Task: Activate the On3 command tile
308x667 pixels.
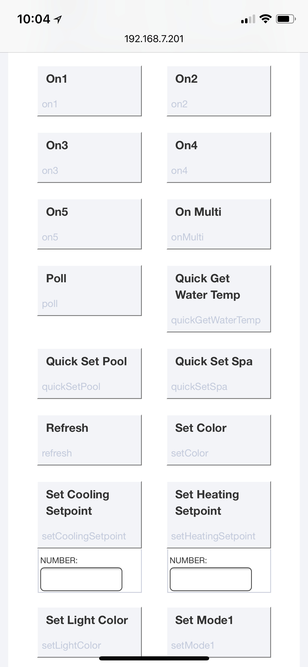Action: [90, 157]
